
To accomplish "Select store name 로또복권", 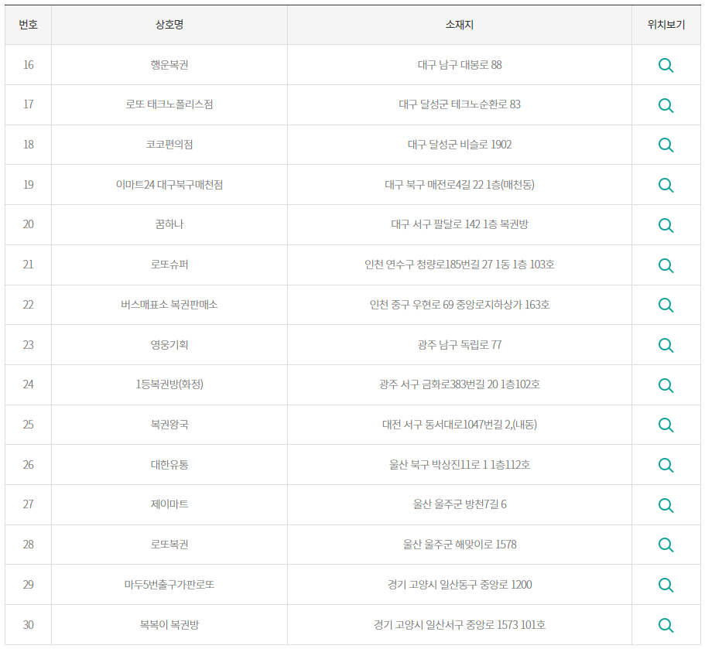I will pyautogui.click(x=169, y=545).
